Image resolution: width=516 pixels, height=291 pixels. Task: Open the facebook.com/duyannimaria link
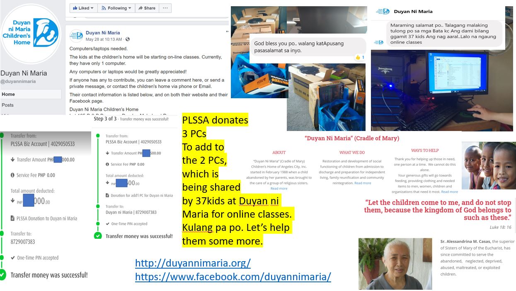point(233,276)
